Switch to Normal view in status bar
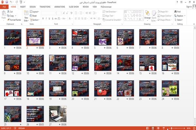 point(148,128)
